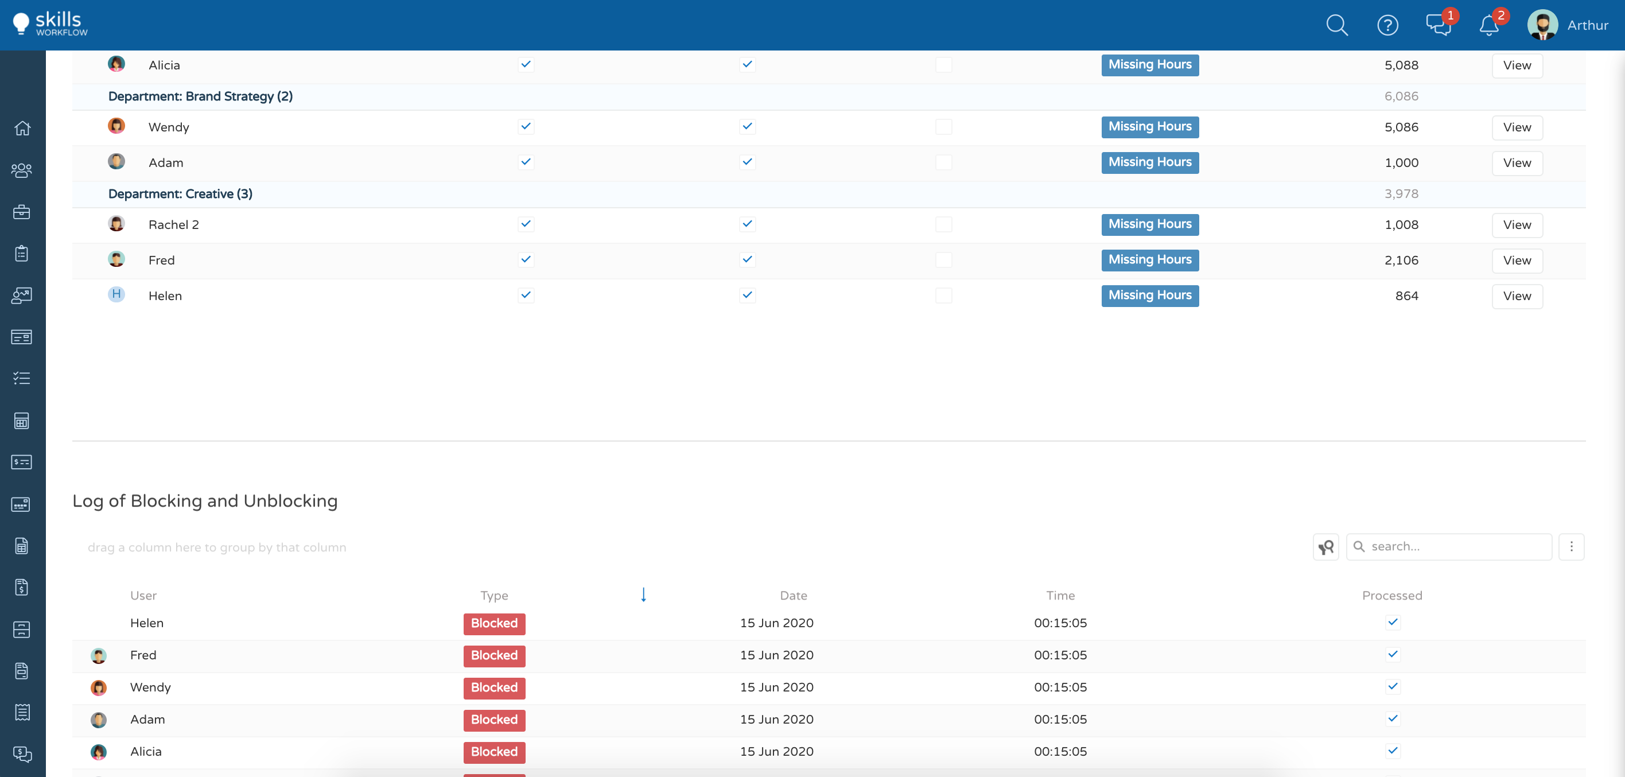Uncheck the Processed checkbox for Helen
The image size is (1625, 777).
pyautogui.click(x=1394, y=622)
